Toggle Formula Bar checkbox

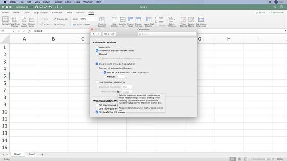[x=55, y=19]
